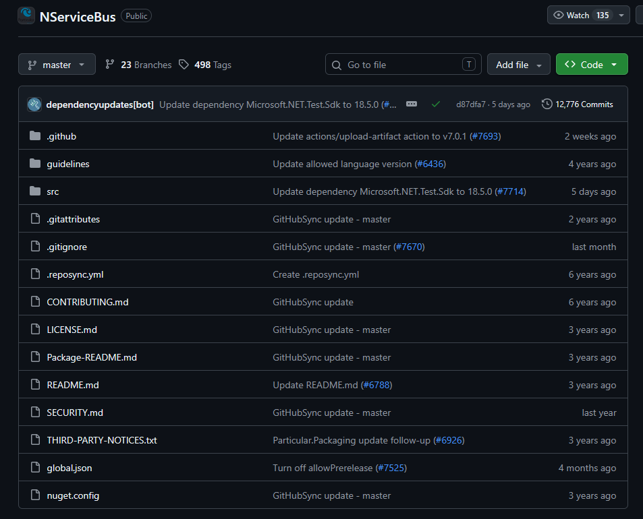Image resolution: width=643 pixels, height=519 pixels.
Task: Click the history clock icon beside Commits
Action: 547,104
